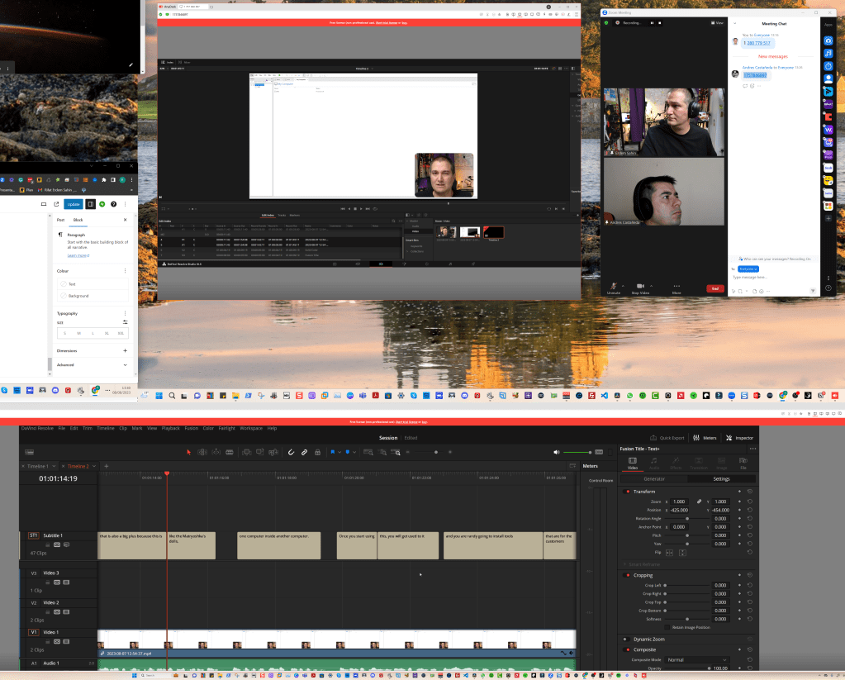Image resolution: width=845 pixels, height=680 pixels.
Task: Open the Workspace menu
Action: 251,428
